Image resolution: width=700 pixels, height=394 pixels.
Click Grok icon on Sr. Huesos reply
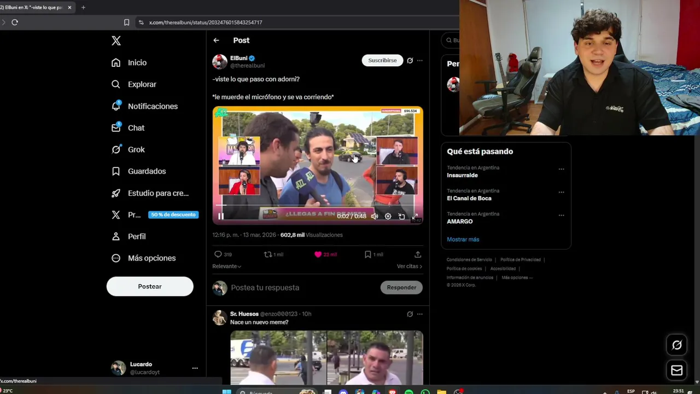tap(410, 314)
